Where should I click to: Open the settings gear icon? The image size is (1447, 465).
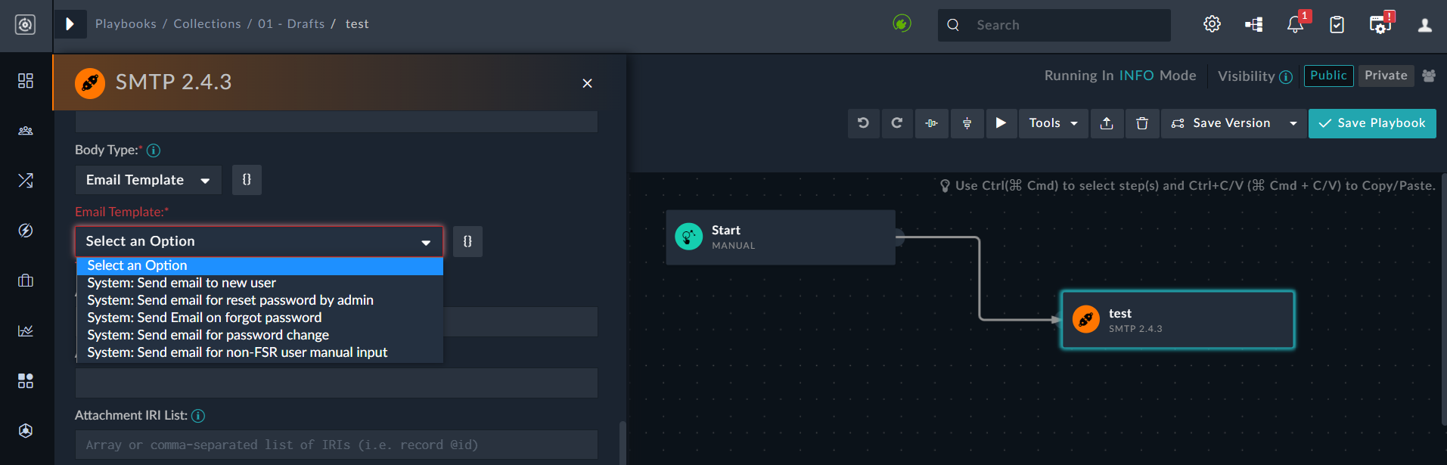pyautogui.click(x=1212, y=24)
